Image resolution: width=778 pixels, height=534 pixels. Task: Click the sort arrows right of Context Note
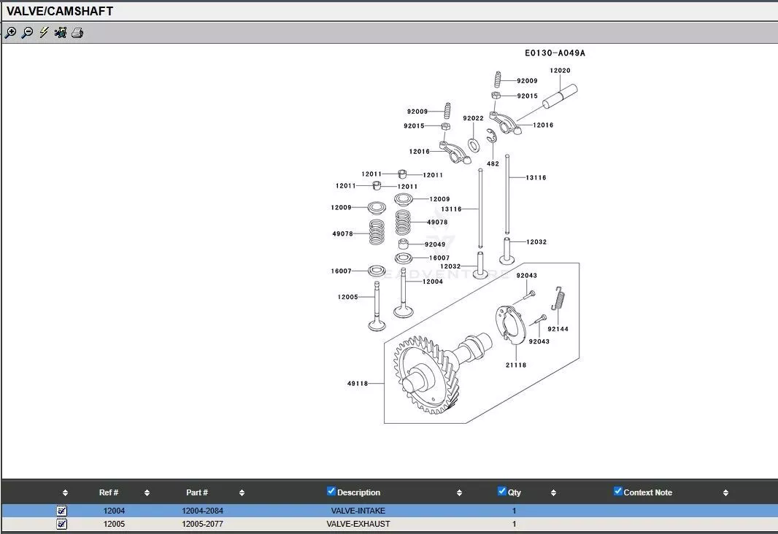point(725,493)
